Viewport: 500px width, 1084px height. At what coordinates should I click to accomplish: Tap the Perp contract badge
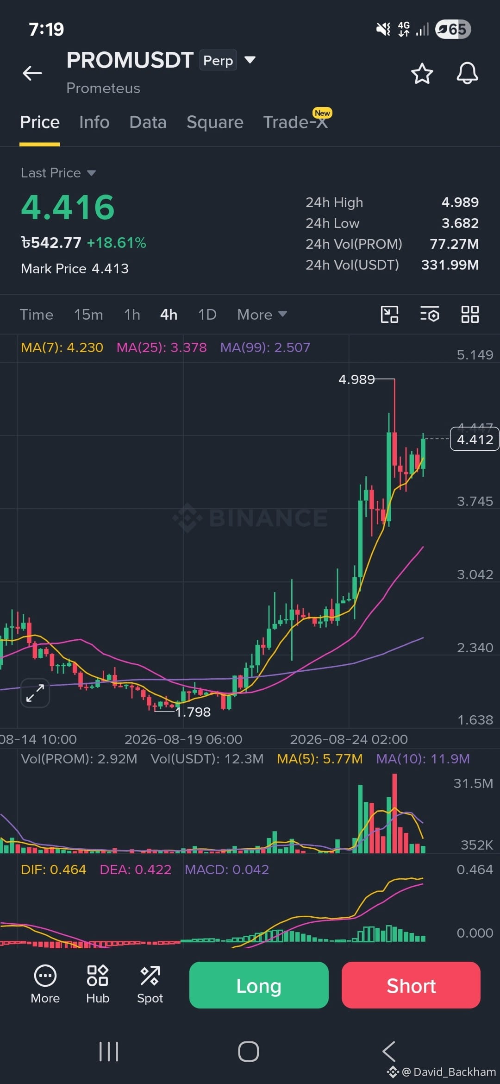click(x=218, y=60)
